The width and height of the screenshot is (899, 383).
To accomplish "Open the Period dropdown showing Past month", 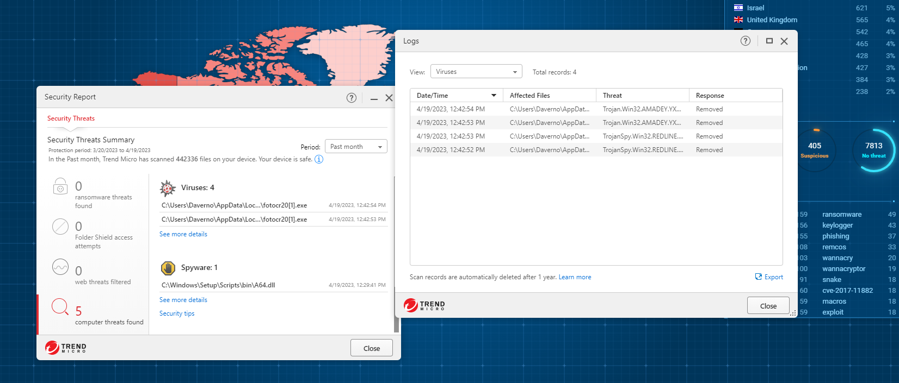I will (x=356, y=147).
